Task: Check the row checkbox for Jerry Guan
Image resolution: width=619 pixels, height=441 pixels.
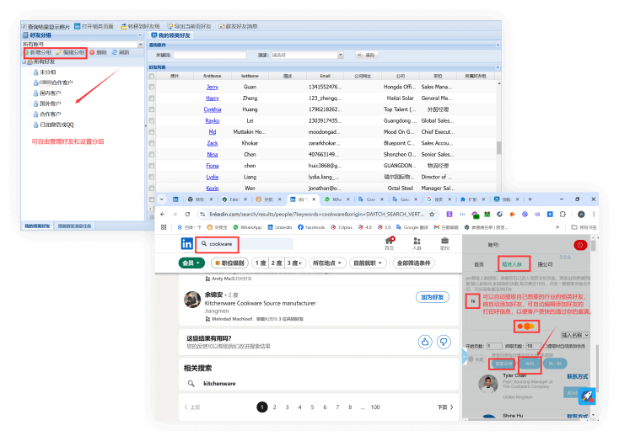Action: (x=152, y=87)
